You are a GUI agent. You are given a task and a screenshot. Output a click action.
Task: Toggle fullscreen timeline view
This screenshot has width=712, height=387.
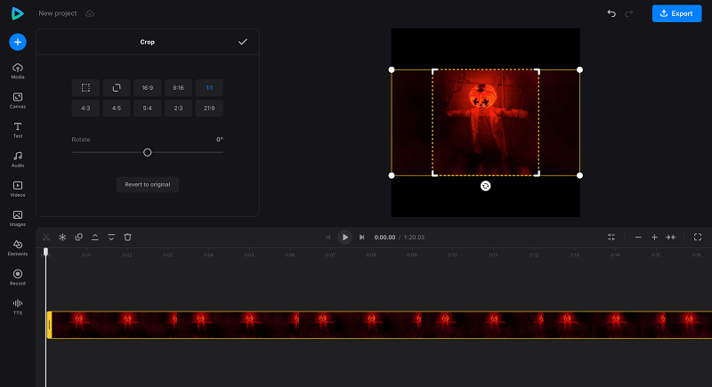coord(698,238)
